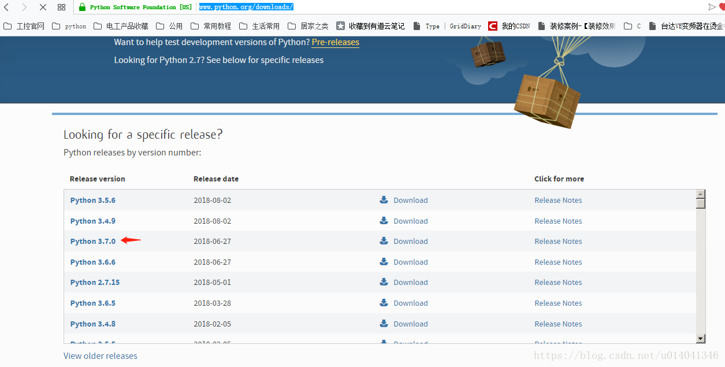Screen dimensions: 725x367
Task: Click Download text for Python 3.5.6
Action: tap(411, 201)
